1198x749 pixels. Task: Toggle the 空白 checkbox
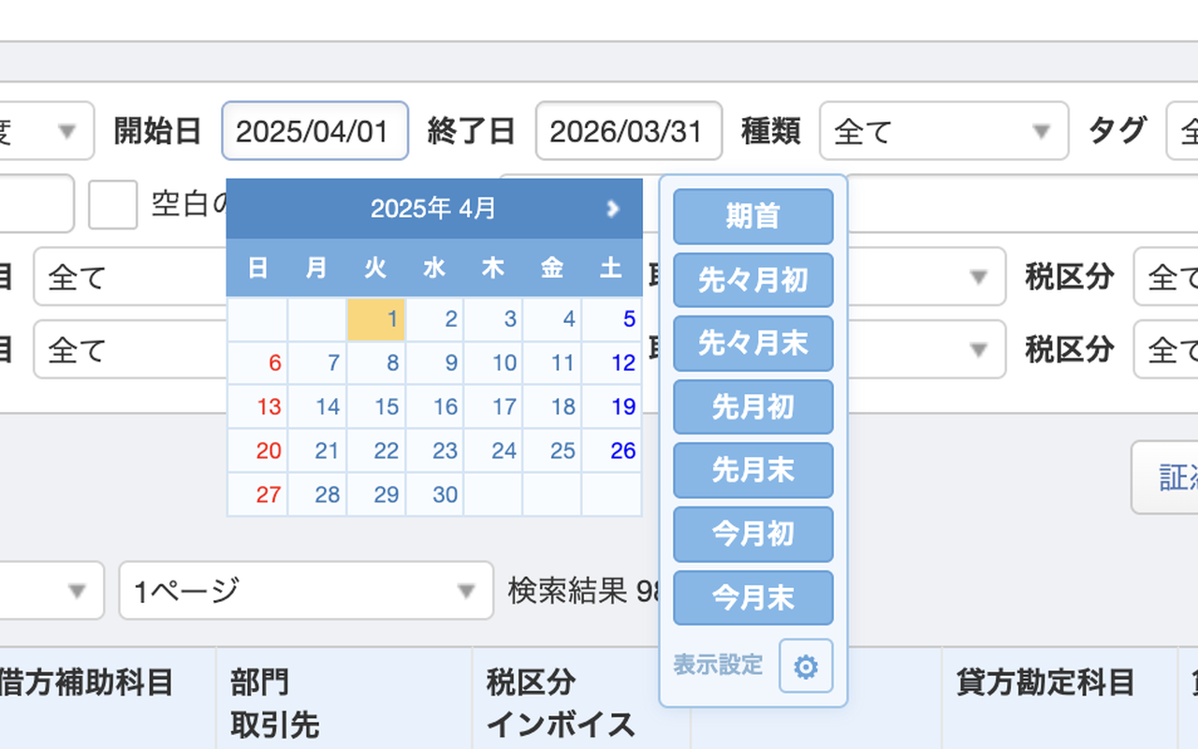[113, 205]
